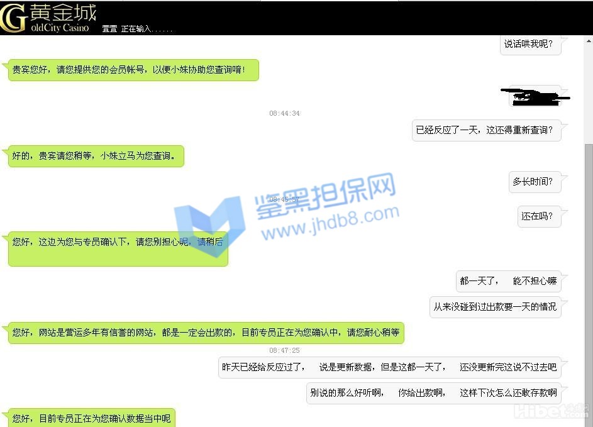The image size is (593, 427).
Task: Click the '请您别担心呢' green message
Action: (x=118, y=249)
